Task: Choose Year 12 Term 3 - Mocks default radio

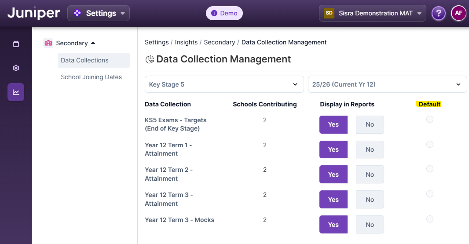Action: click(430, 219)
